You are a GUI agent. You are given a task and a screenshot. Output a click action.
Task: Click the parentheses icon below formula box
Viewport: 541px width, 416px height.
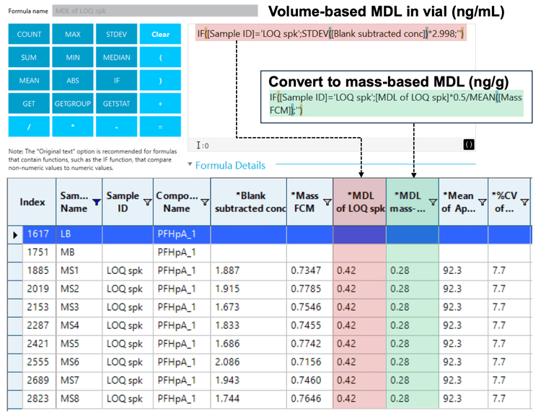click(x=468, y=144)
